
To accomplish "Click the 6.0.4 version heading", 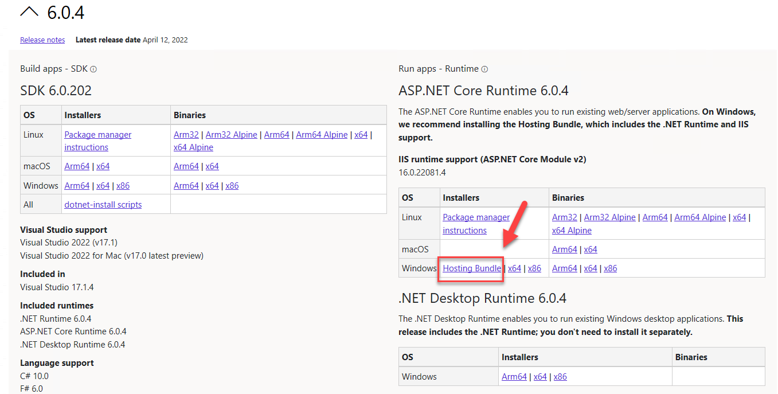I will (x=66, y=13).
